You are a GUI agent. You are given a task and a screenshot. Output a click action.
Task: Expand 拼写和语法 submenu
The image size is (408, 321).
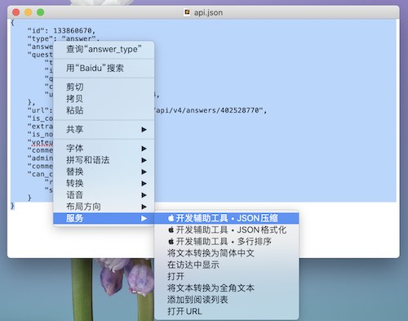tap(104, 160)
